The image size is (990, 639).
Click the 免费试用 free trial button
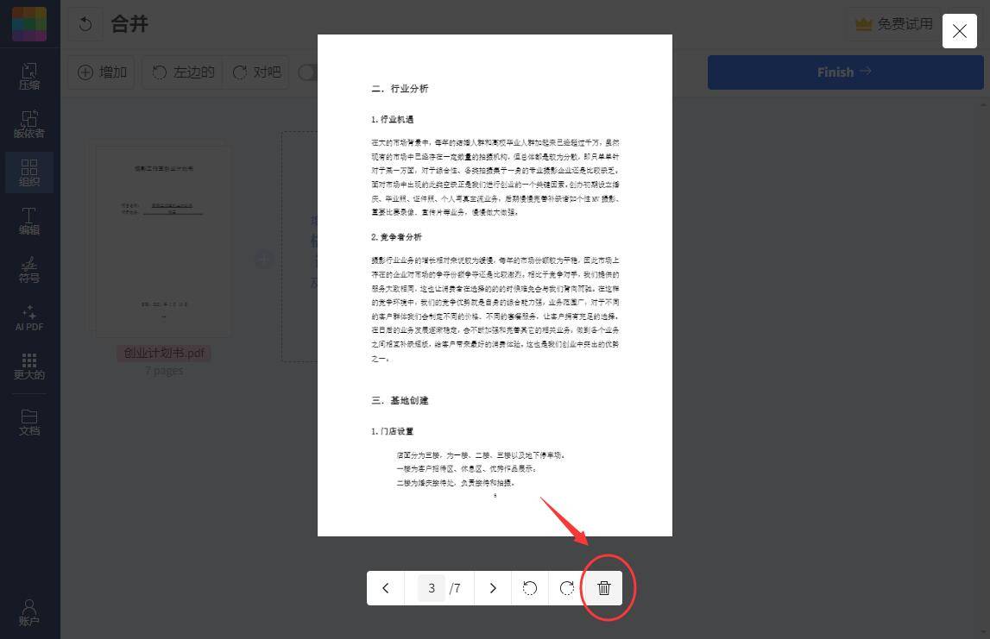[x=894, y=24]
